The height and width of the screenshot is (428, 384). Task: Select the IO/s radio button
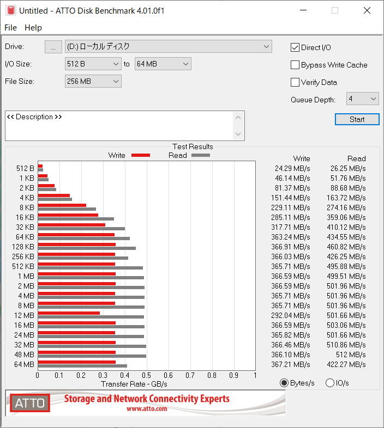(329, 383)
